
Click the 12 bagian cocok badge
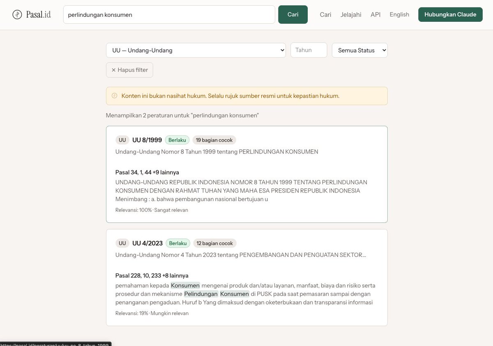[215, 243]
